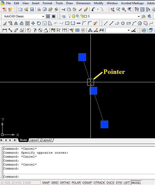
Task: Click the Plot (print) icon
Action: pyautogui.click(x=39, y=9)
